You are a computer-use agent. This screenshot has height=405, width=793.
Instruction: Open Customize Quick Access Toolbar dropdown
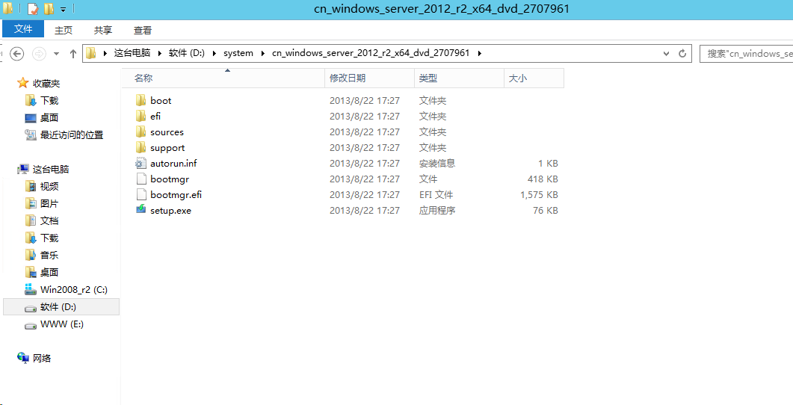pos(64,9)
